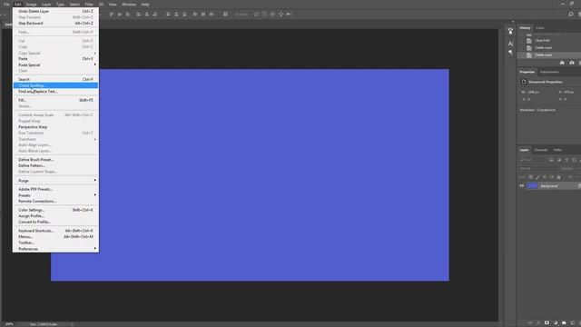Choose Perspective Warp
The width and height of the screenshot is (581, 327).
coord(55,127)
